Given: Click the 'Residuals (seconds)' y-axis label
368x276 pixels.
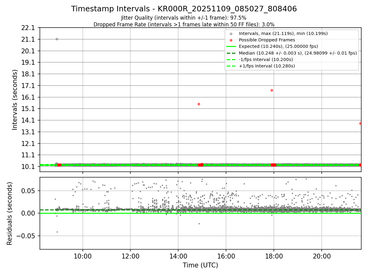Looking at the screenshot, I should 10,213.
